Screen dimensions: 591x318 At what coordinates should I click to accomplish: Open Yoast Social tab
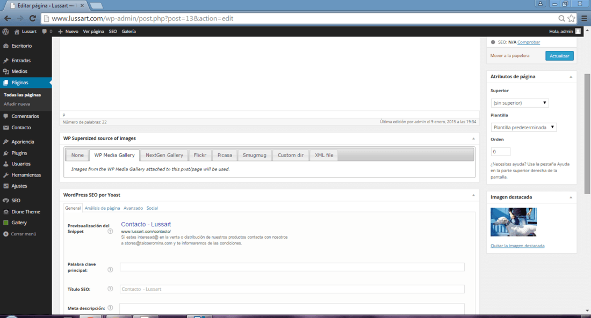click(152, 208)
